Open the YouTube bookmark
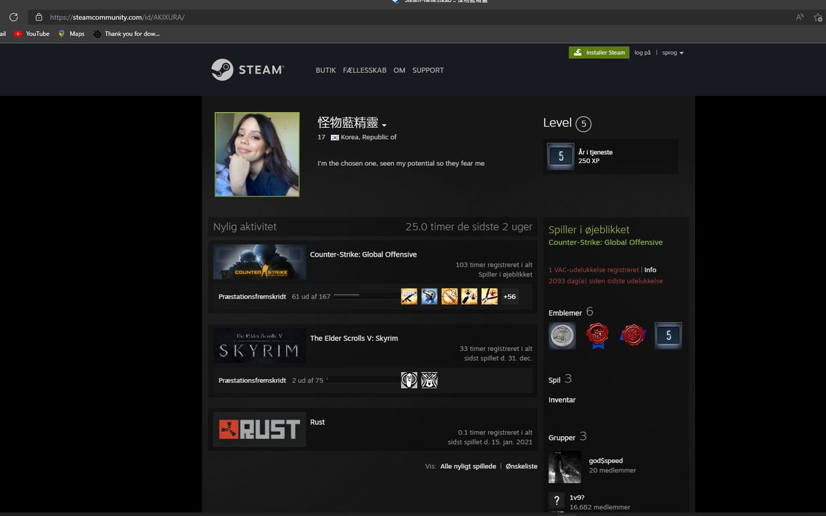Viewport: 826px width, 516px height. (32, 34)
